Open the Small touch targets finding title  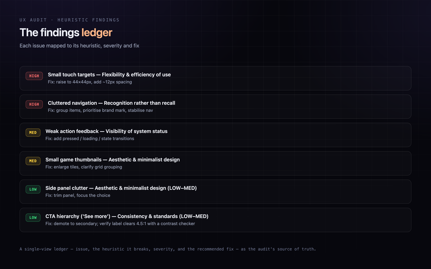109,75
